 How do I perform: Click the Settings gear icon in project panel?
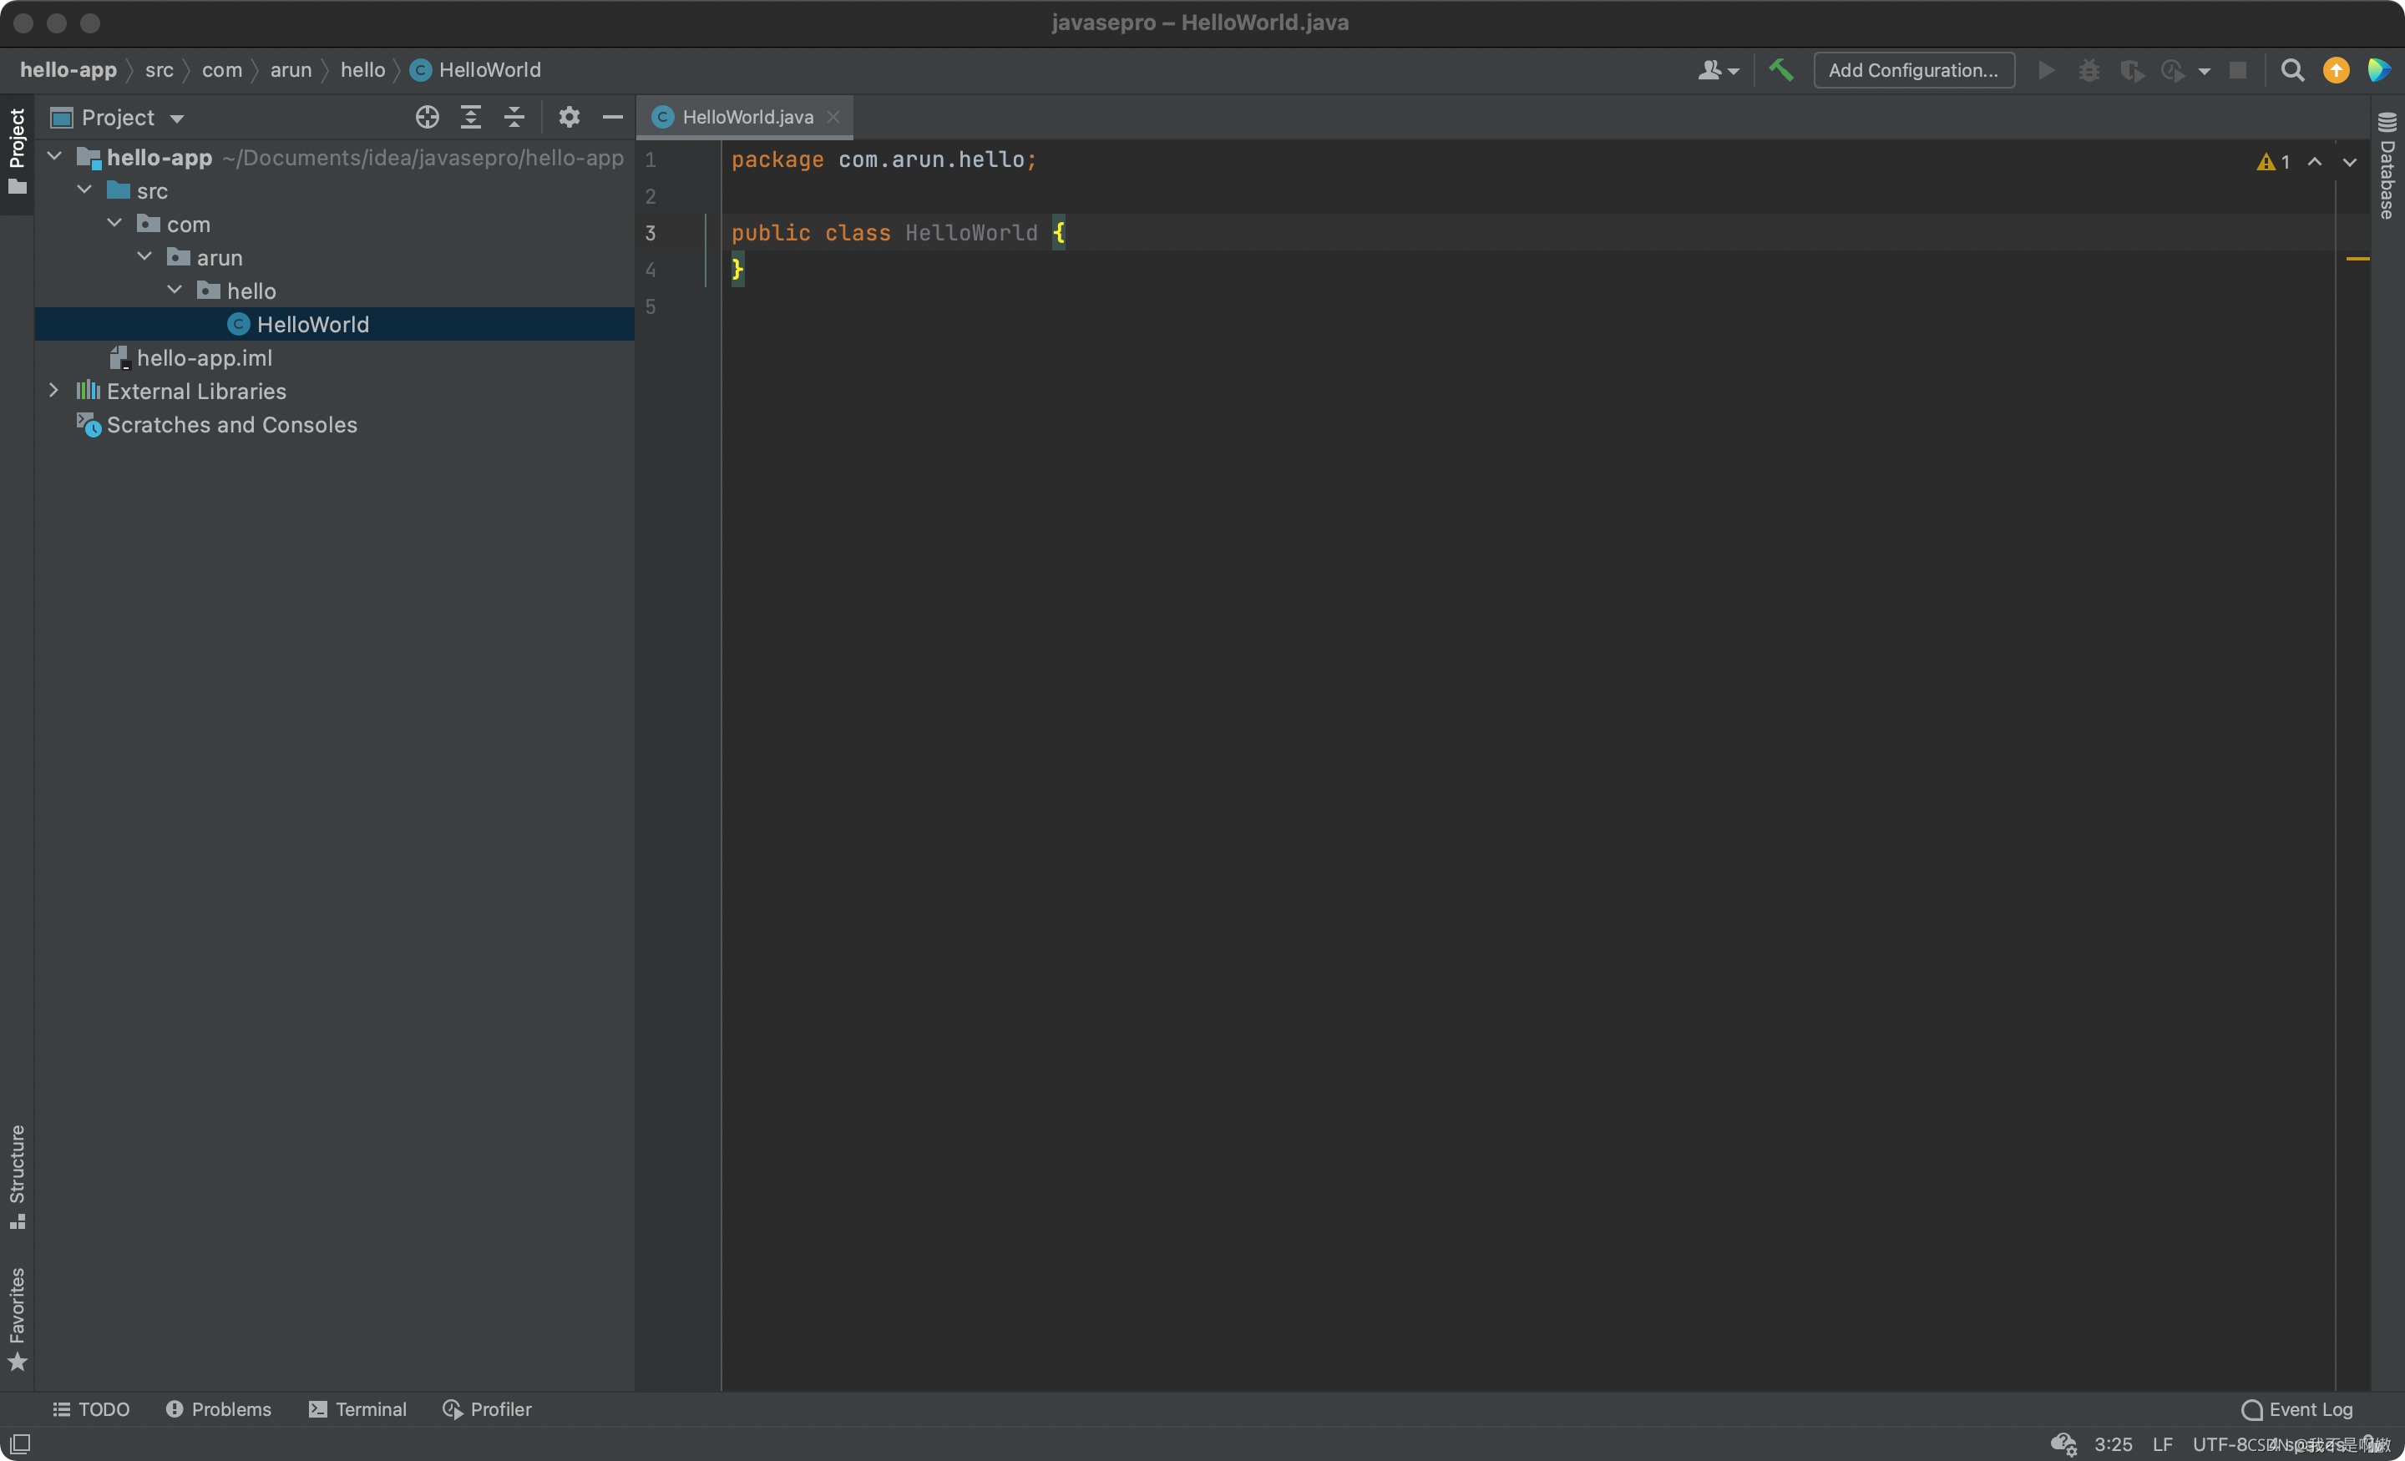570,117
